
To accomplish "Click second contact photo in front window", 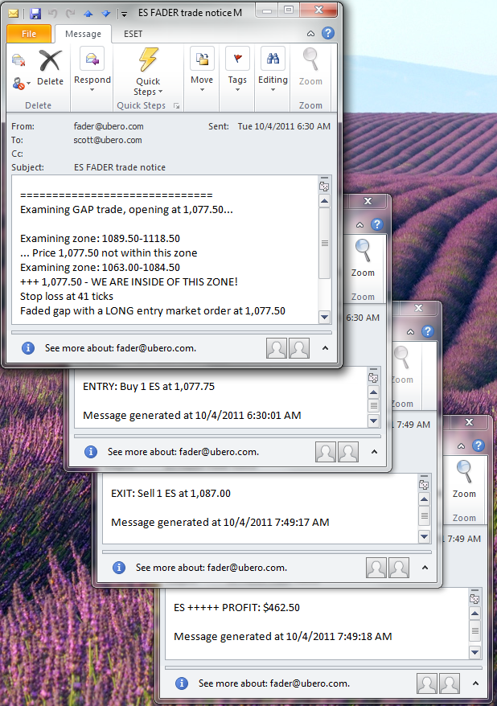I will 299,348.
